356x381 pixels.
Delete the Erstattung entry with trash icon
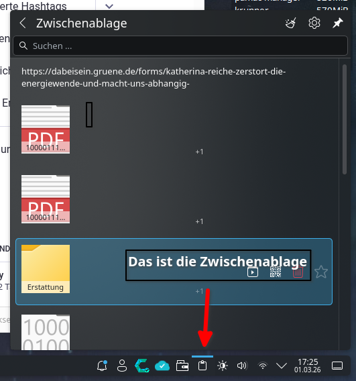click(298, 272)
